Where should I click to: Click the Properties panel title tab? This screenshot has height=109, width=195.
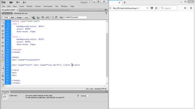(5, 92)
